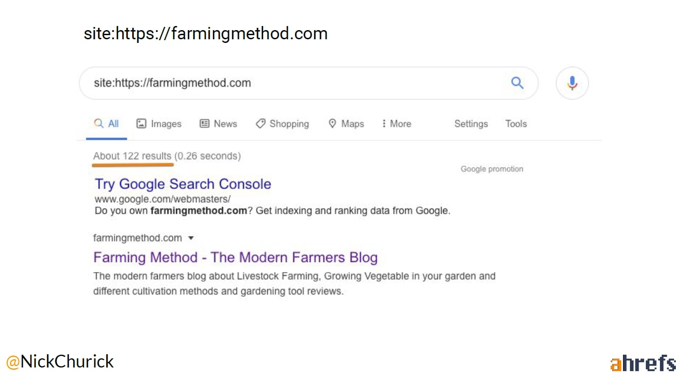The width and height of the screenshot is (685, 383).
Task: Open the Try Google Search Console link
Action: [x=182, y=184]
